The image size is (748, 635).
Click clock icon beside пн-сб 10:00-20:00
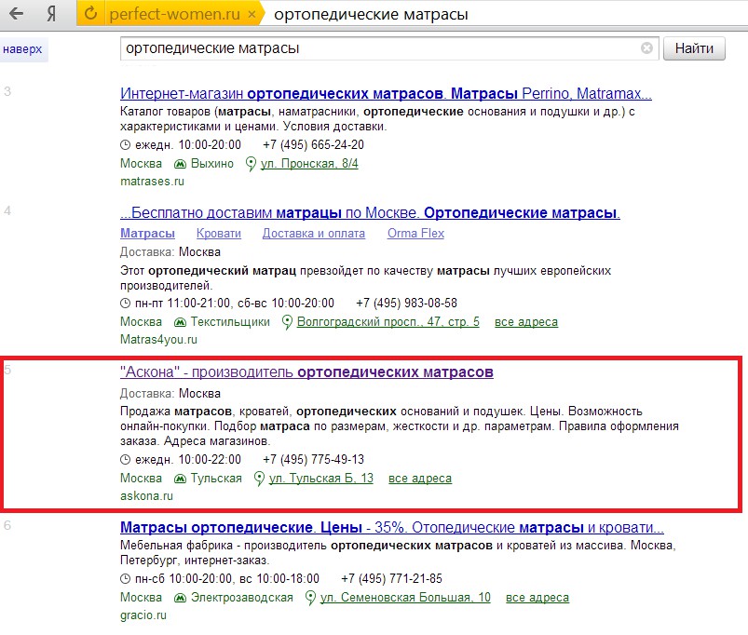[125, 579]
